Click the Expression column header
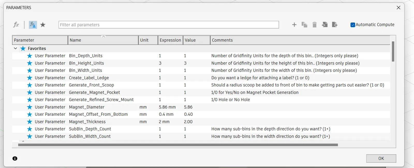Image resolution: width=414 pixels, height=168 pixels. tap(170, 40)
